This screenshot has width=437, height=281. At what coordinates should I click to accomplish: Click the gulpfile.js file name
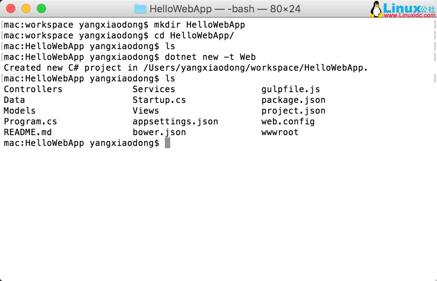290,89
